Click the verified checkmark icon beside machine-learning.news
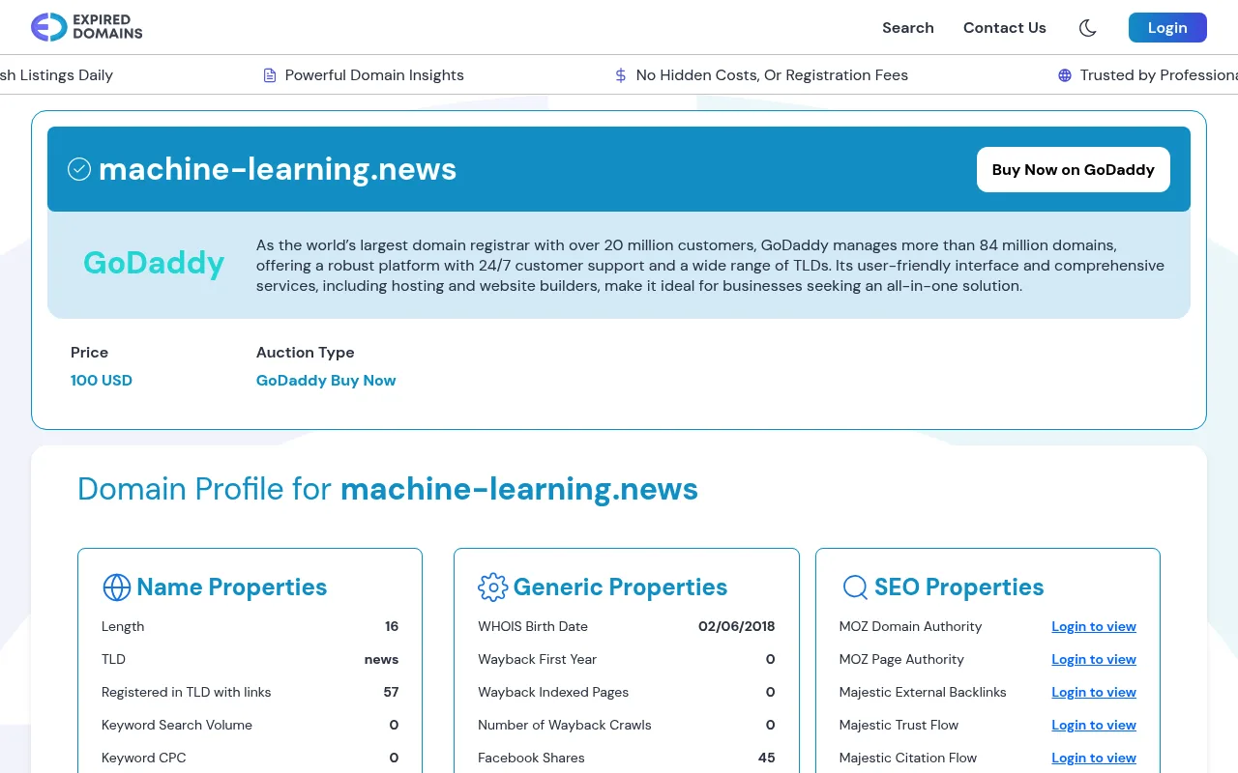 click(x=79, y=169)
